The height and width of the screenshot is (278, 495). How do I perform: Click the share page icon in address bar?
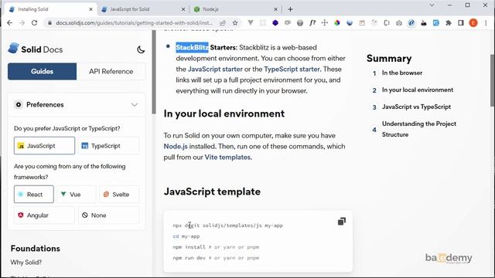(x=223, y=22)
